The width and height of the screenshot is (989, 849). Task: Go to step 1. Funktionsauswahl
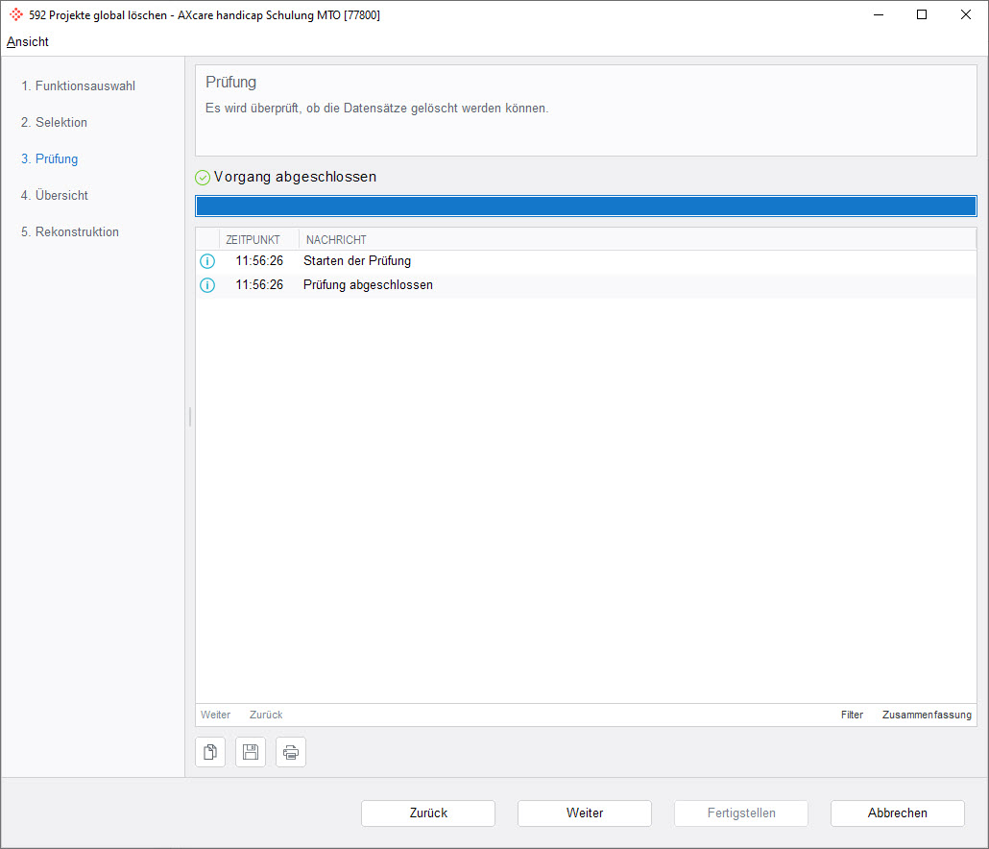point(78,85)
